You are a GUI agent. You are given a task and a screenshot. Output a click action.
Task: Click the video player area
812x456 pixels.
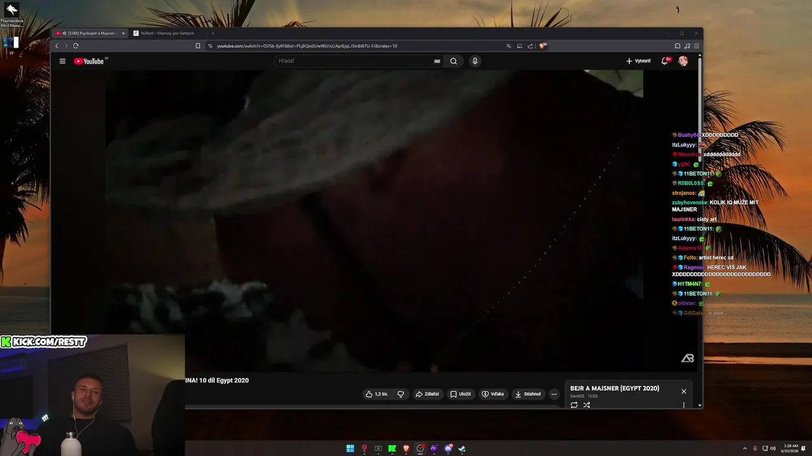[x=374, y=220]
